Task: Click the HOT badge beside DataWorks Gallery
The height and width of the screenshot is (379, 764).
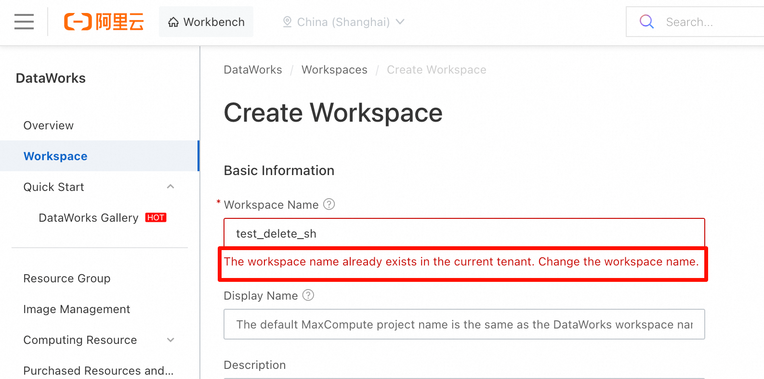Action: pos(156,217)
